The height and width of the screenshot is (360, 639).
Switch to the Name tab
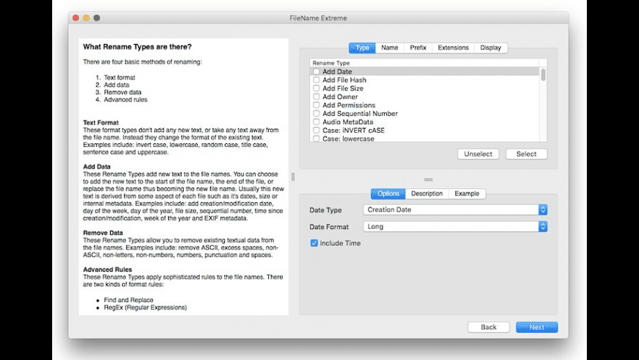pyautogui.click(x=389, y=48)
